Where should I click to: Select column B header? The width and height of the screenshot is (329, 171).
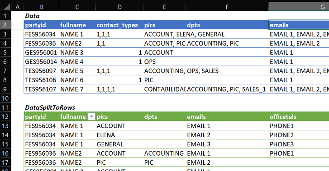(x=42, y=7)
